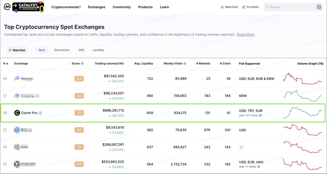Screen dimensions: 327x174
Task: Click the 5.3 score badge
Action: [x=79, y=79]
